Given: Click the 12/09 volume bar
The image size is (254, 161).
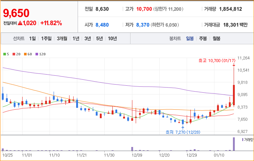Looking at the screenshot, I should [132, 149].
